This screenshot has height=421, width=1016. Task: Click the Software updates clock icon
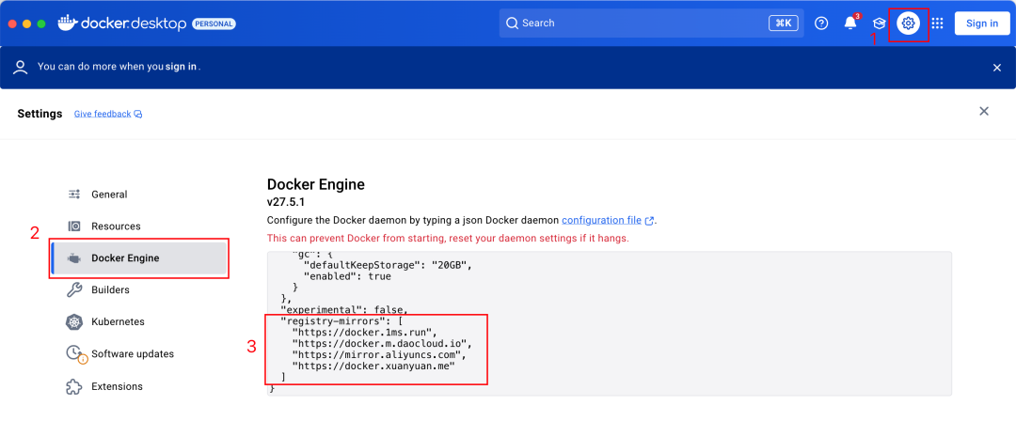coord(76,354)
